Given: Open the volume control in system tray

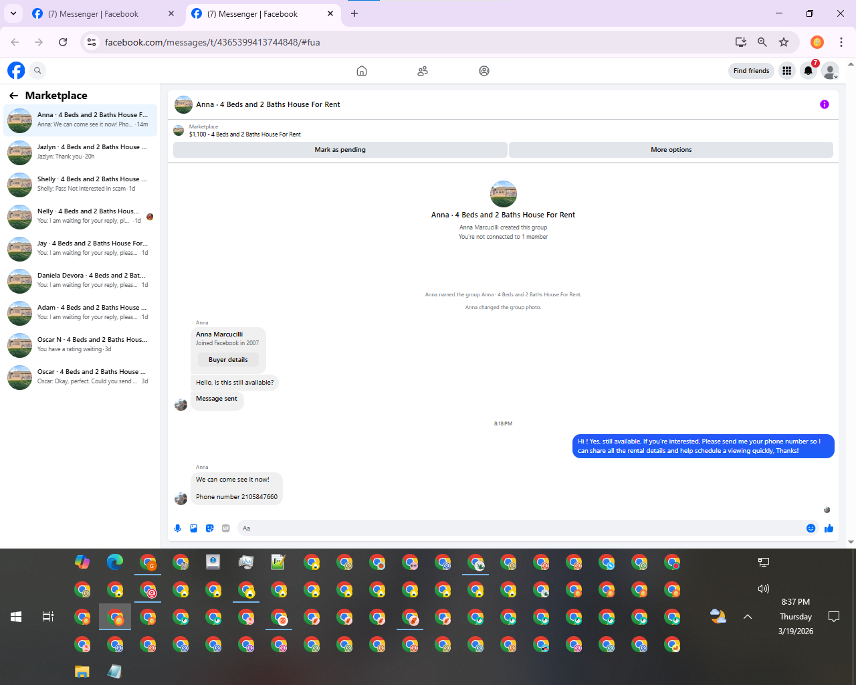Looking at the screenshot, I should tap(764, 589).
